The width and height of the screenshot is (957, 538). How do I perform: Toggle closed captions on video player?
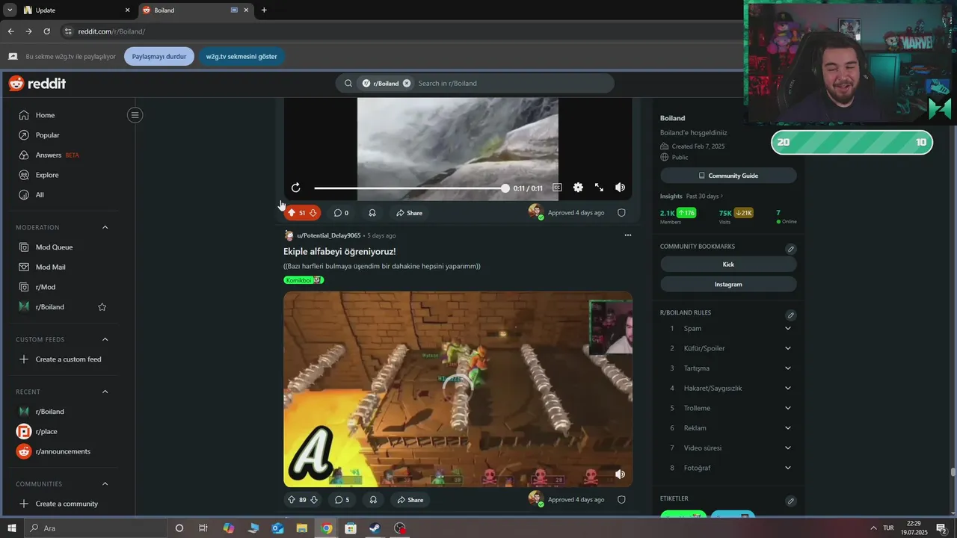557,188
